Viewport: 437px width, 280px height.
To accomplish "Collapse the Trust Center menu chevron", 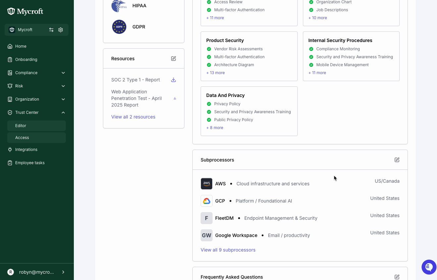I will (63, 113).
